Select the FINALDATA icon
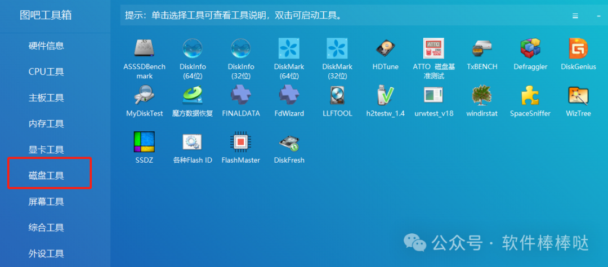This screenshot has height=267, width=608. [x=241, y=95]
